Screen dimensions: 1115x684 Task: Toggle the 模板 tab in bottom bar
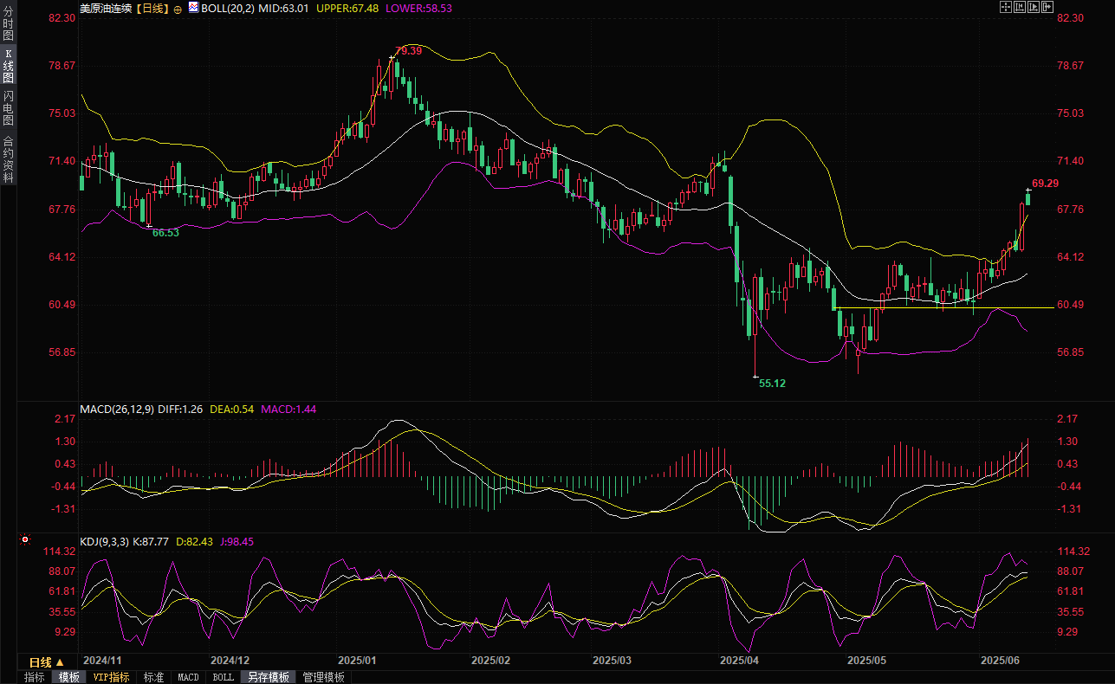click(68, 677)
